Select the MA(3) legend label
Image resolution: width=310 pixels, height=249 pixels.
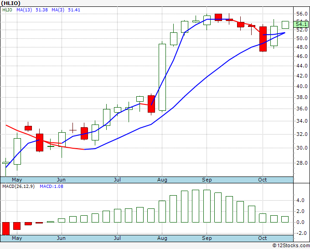[58, 10]
